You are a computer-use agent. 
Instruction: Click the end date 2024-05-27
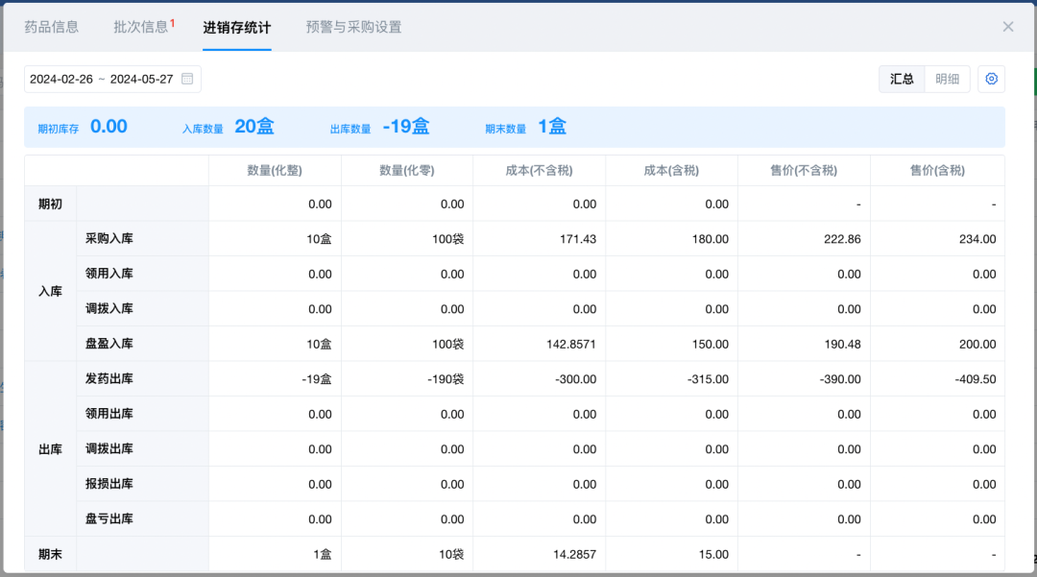click(141, 79)
